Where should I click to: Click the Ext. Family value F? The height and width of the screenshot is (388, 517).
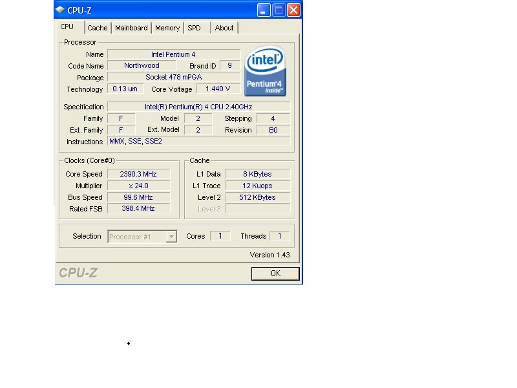tap(121, 130)
